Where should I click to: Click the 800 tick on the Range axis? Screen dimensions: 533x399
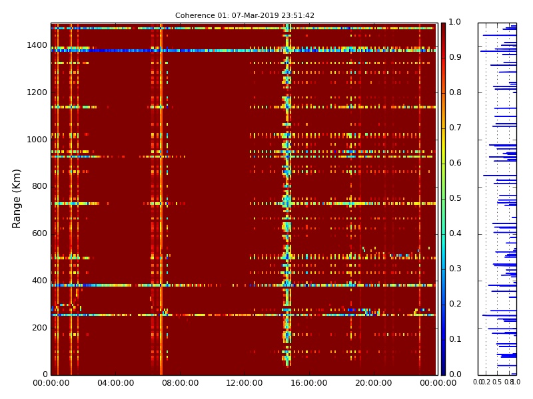pyautogui.click(x=39, y=186)
